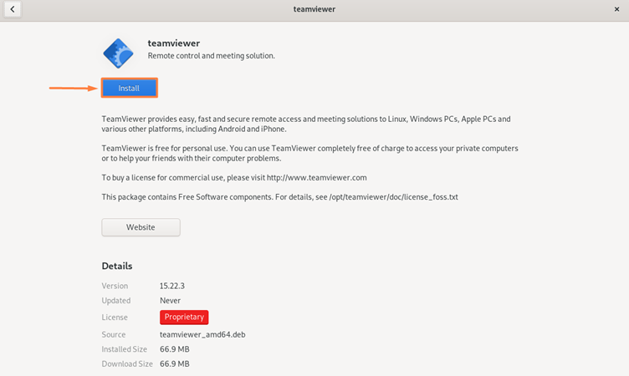Click the Updated value 'Never'
This screenshot has width=629, height=376.
170,301
